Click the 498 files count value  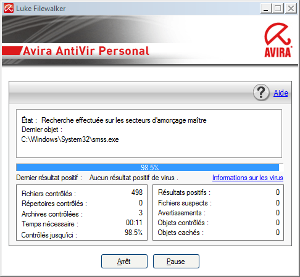coord(137,192)
